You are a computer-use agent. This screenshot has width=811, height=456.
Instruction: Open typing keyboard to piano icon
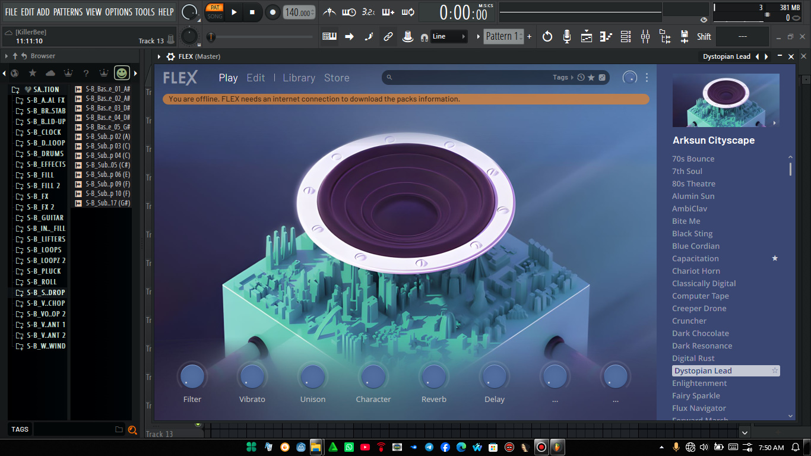click(x=330, y=36)
